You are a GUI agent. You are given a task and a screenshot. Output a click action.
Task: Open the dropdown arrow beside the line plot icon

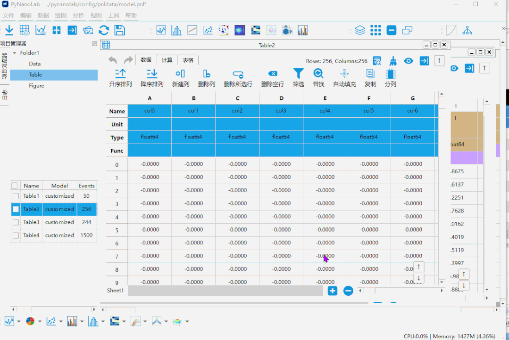18,321
